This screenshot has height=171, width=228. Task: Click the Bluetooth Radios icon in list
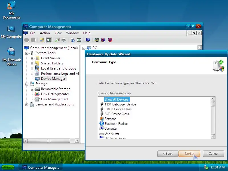click(101, 124)
